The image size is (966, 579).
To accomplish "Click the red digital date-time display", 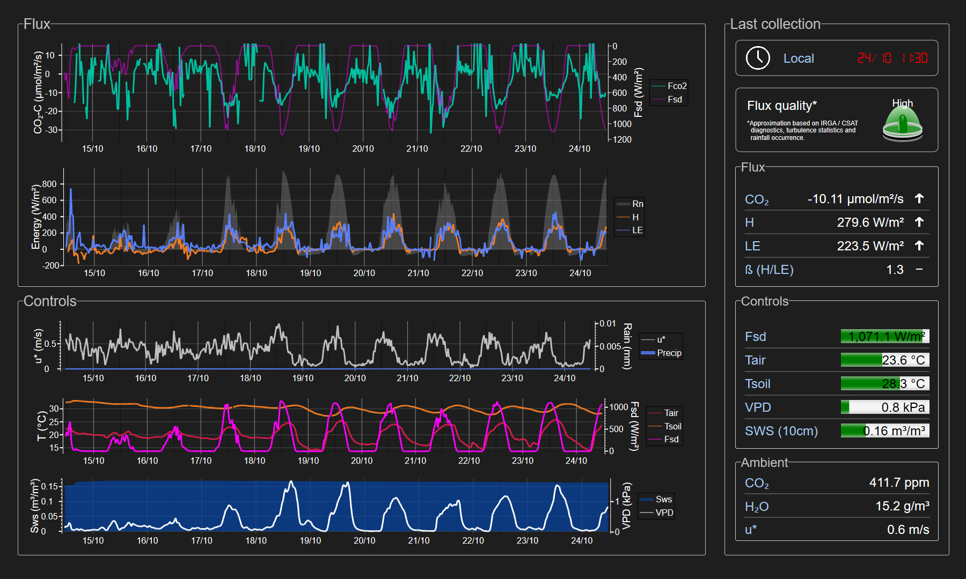I will point(892,58).
